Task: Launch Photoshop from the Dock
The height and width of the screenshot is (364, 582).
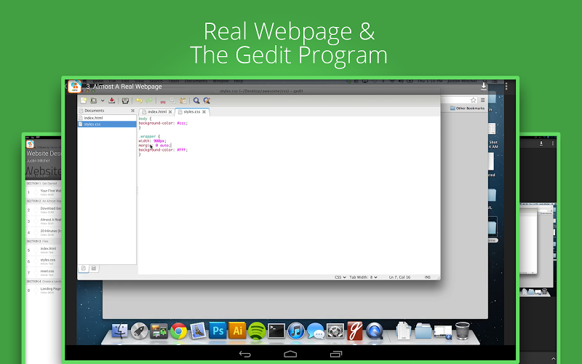Action: click(218, 331)
